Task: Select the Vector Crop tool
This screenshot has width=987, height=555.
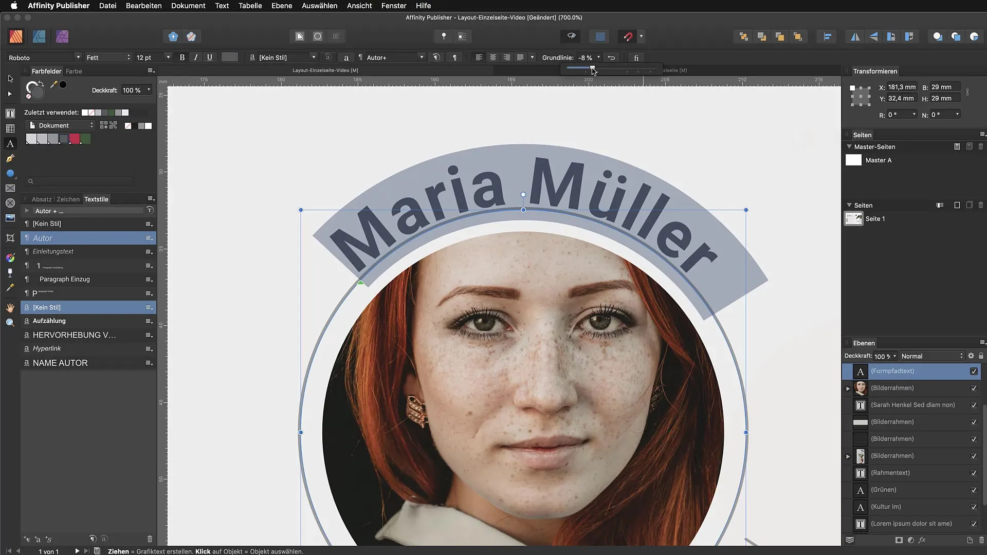Action: coord(10,238)
